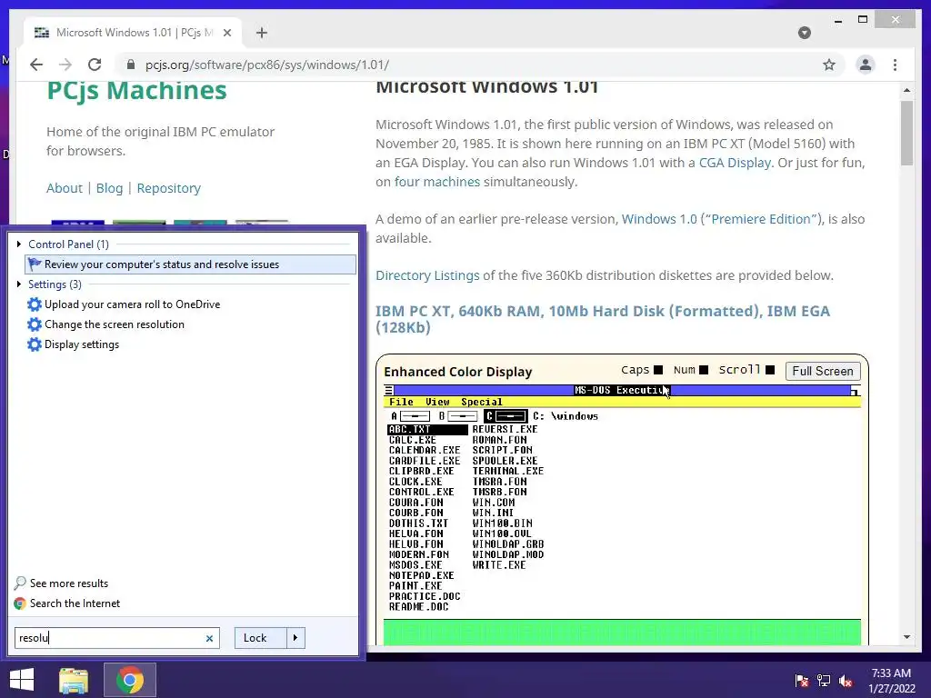Click Search the Internet
Viewport: 931px width, 698px height.
75,603
